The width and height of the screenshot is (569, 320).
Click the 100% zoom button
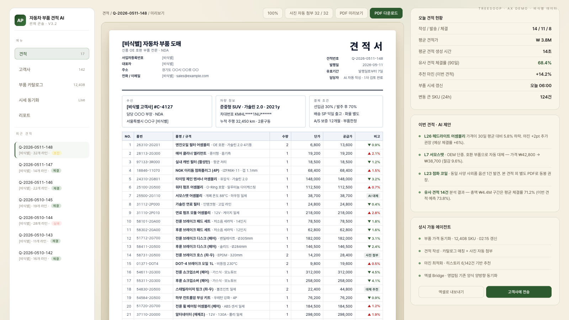pyautogui.click(x=273, y=13)
